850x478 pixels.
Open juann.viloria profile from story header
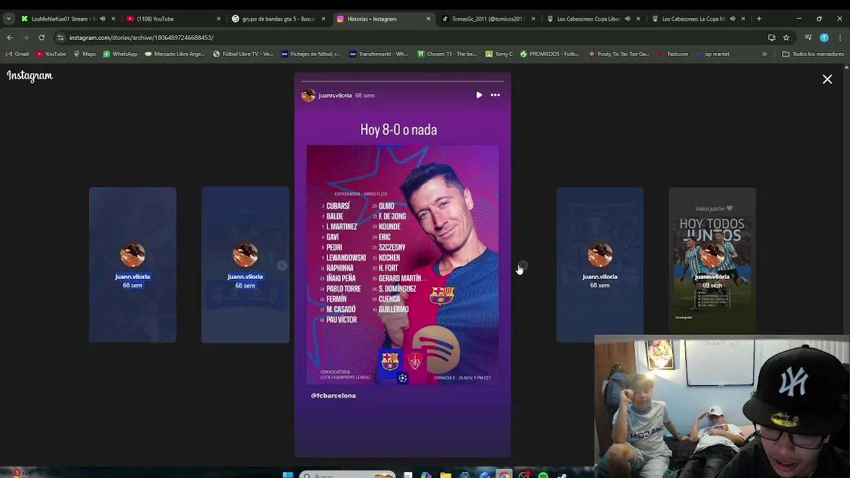point(335,96)
